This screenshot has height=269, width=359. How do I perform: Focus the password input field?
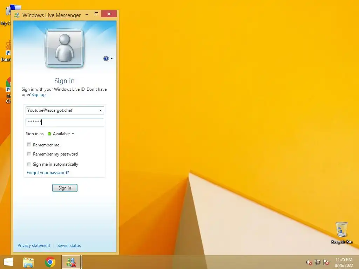tap(65, 122)
